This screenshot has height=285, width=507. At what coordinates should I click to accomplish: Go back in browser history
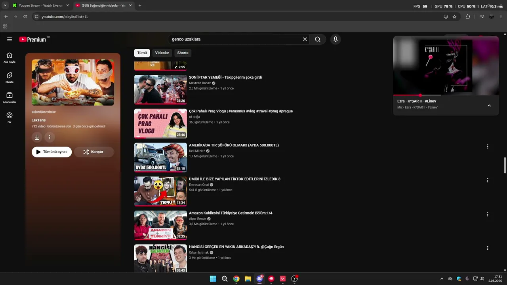click(6, 17)
